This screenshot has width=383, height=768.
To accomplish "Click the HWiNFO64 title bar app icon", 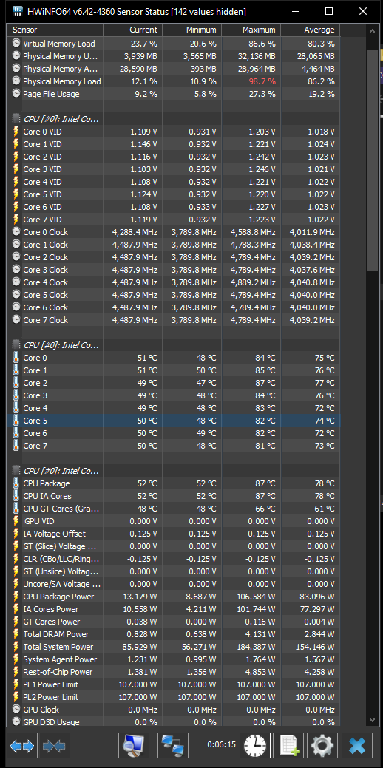I will point(18,11).
